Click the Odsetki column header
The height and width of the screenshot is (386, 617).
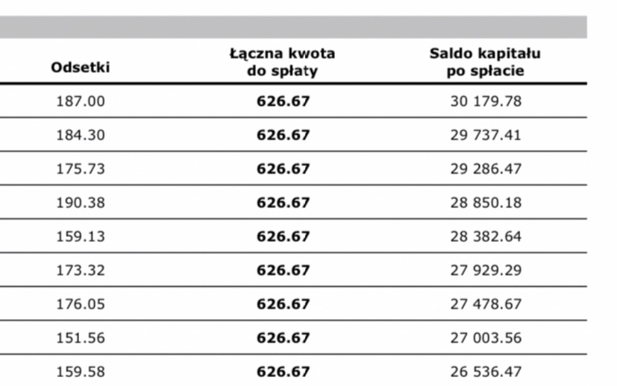80,68
